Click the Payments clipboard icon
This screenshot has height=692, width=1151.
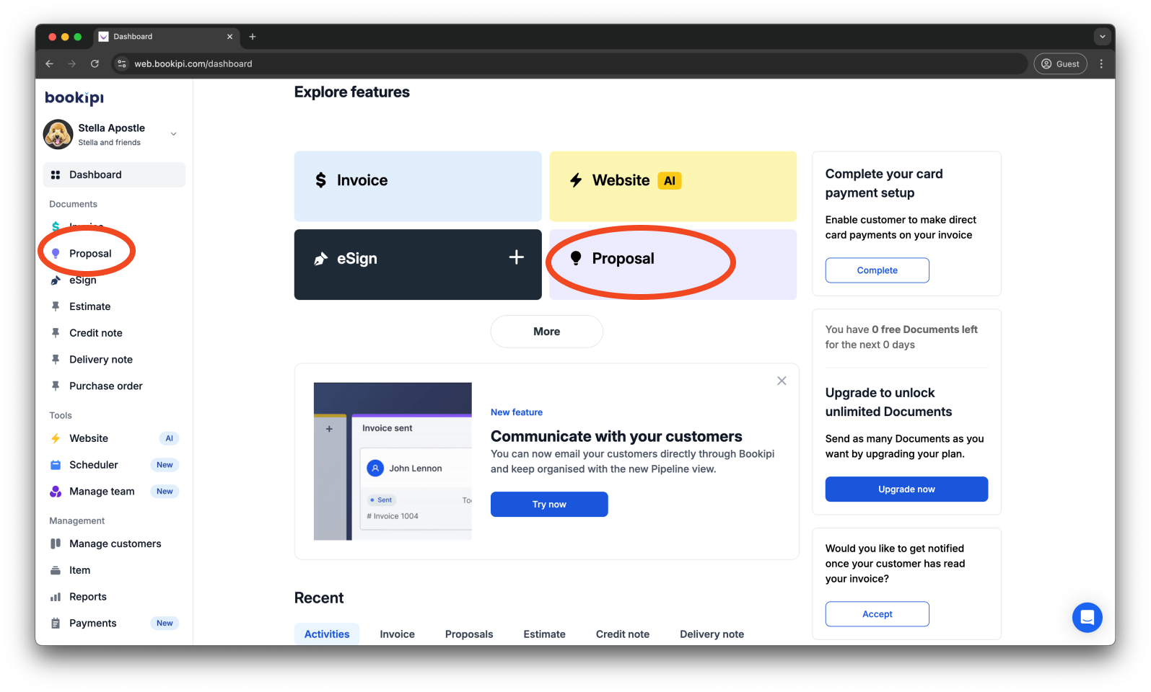click(56, 624)
